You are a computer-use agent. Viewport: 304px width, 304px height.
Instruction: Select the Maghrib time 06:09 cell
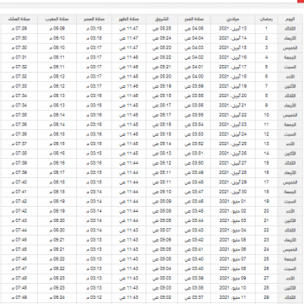(57, 29)
